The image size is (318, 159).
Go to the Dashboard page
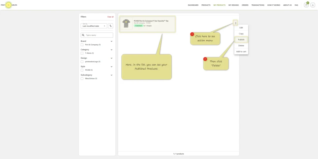(193, 5)
